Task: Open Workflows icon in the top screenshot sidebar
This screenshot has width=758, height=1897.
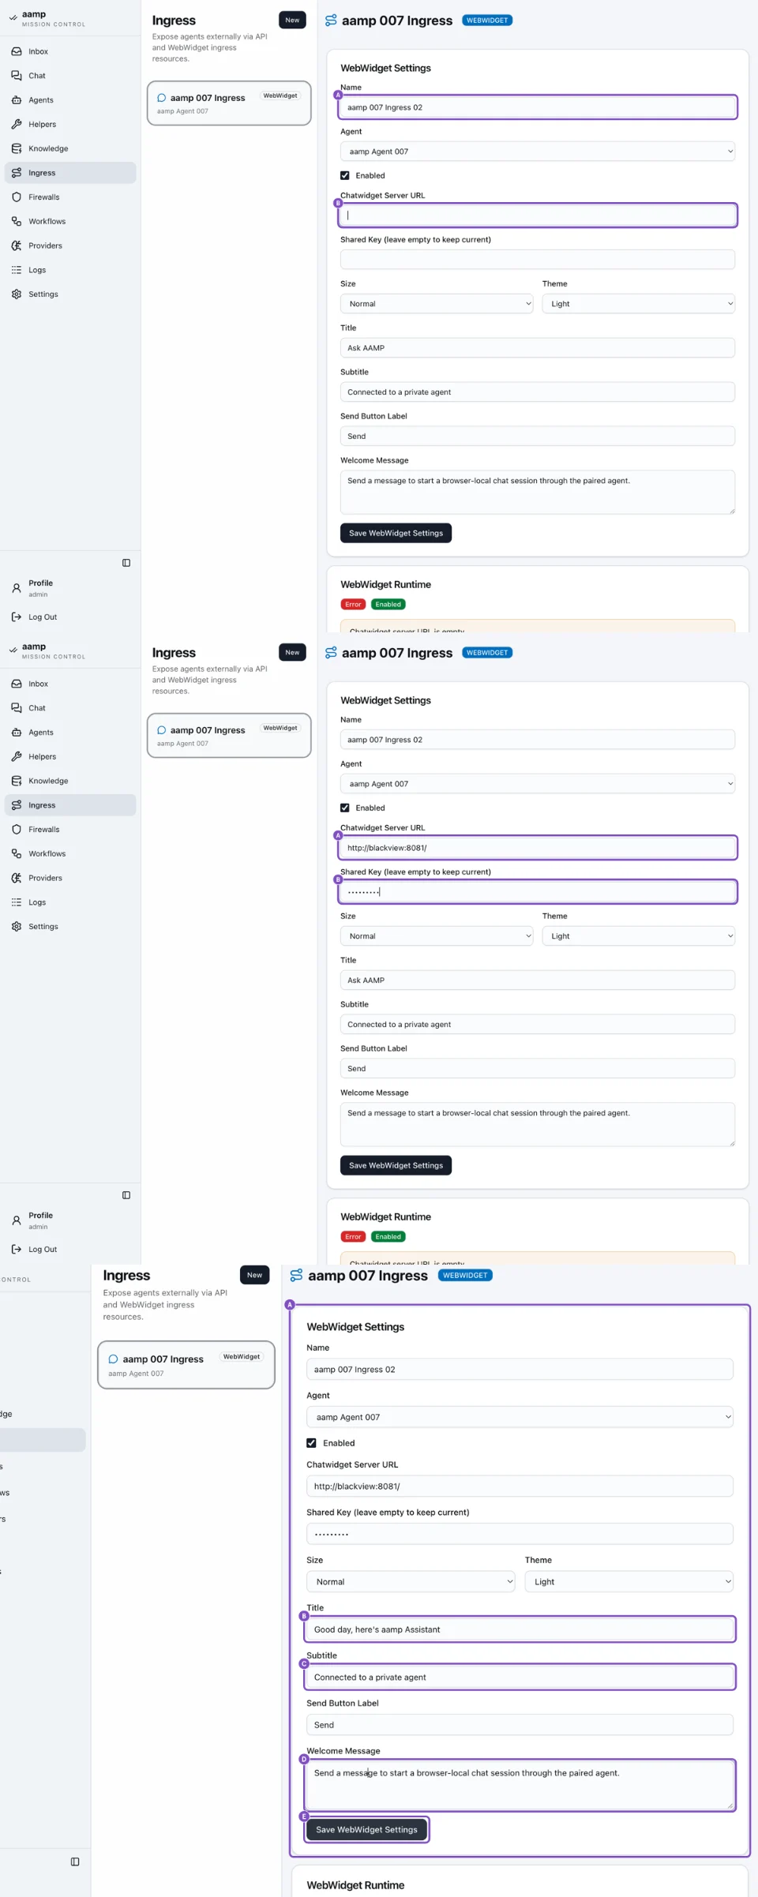Action: click(x=17, y=222)
